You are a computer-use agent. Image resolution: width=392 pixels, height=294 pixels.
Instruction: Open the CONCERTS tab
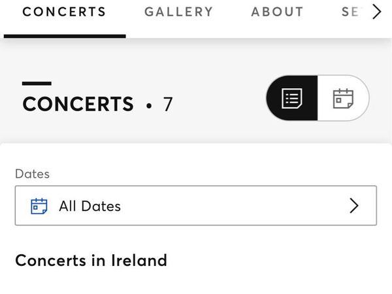click(64, 12)
